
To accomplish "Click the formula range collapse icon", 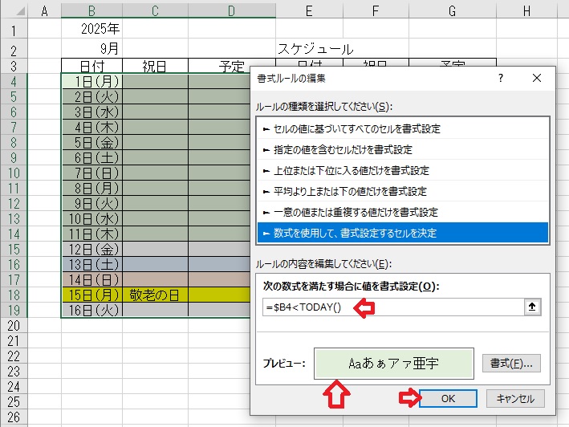I will [530, 307].
